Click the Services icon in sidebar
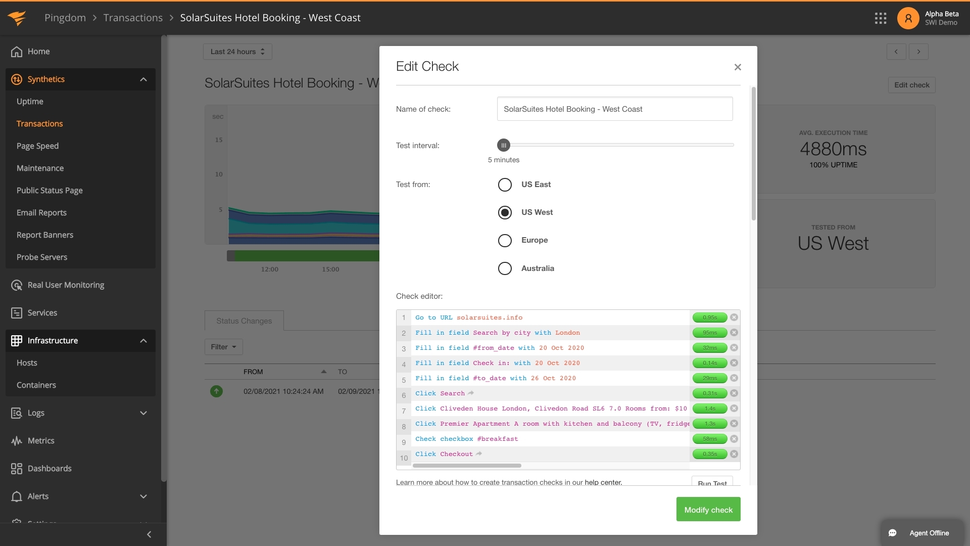Screen dimensions: 970x546 [x=17, y=313]
